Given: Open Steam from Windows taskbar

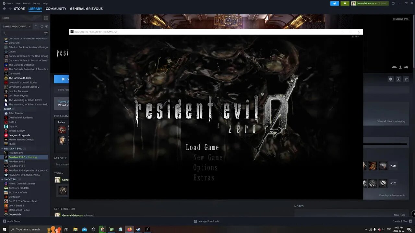Looking at the screenshot, I should (x=138, y=229).
